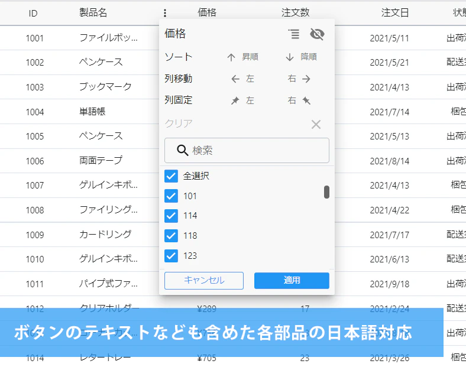
Task: Select the パイプ式ファ... product cell
Action: 108,284
